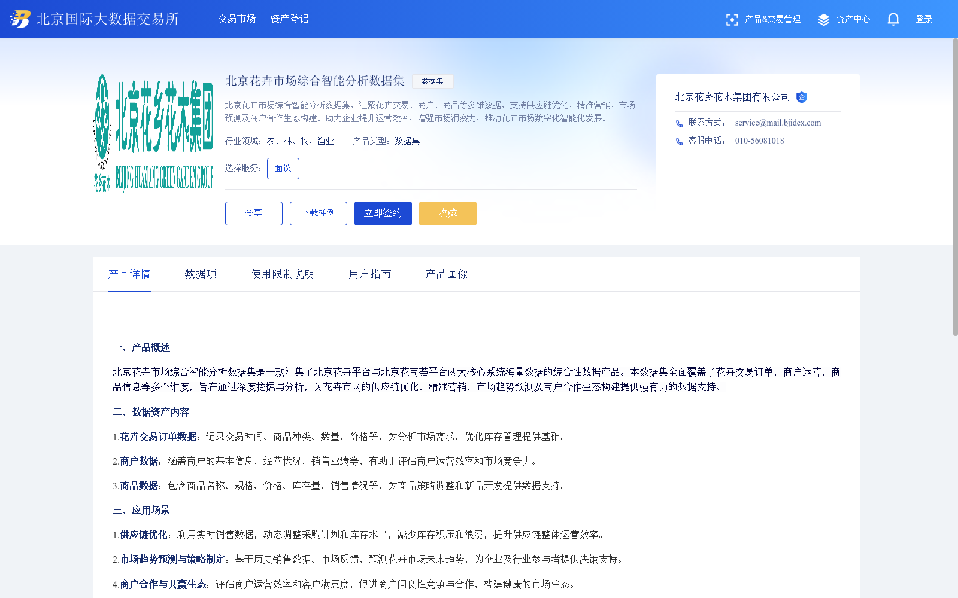This screenshot has width=958, height=598.
Task: Click the 选择服务 label
Action: point(244,168)
